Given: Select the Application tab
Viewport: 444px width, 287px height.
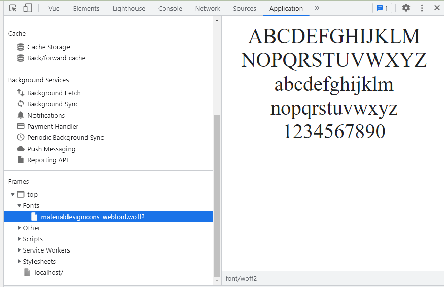Looking at the screenshot, I should (x=286, y=9).
